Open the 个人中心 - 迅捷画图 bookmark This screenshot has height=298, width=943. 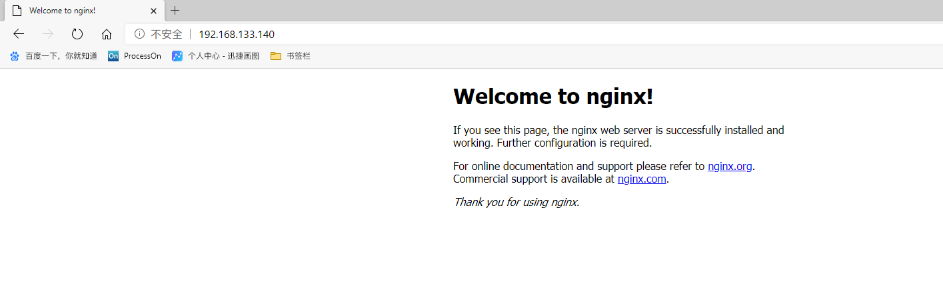(216, 56)
